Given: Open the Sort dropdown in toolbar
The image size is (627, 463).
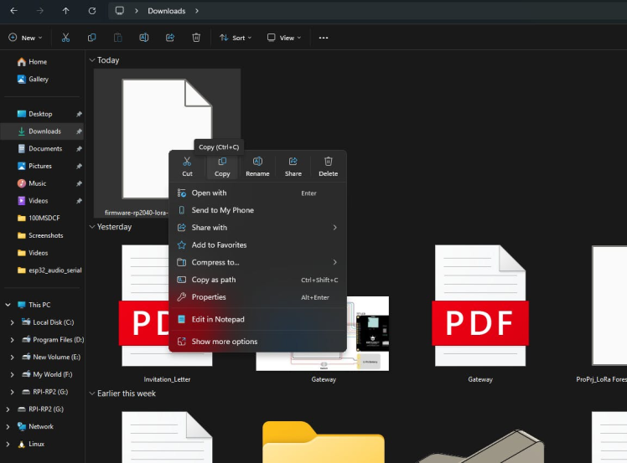Looking at the screenshot, I should [x=233, y=38].
